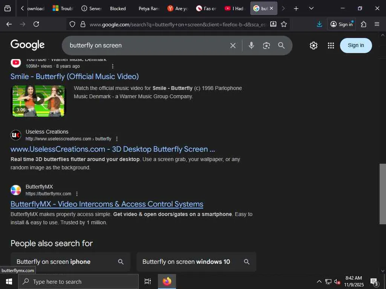386x289 pixels.
Task: Open the Google apps grid
Action: pos(331,46)
